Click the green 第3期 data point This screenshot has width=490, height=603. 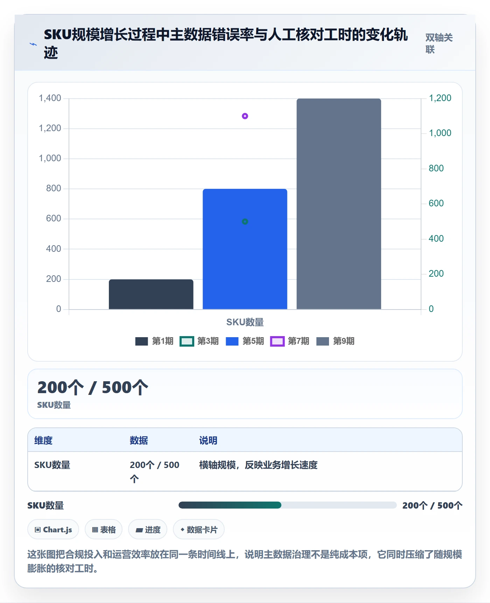tap(245, 221)
